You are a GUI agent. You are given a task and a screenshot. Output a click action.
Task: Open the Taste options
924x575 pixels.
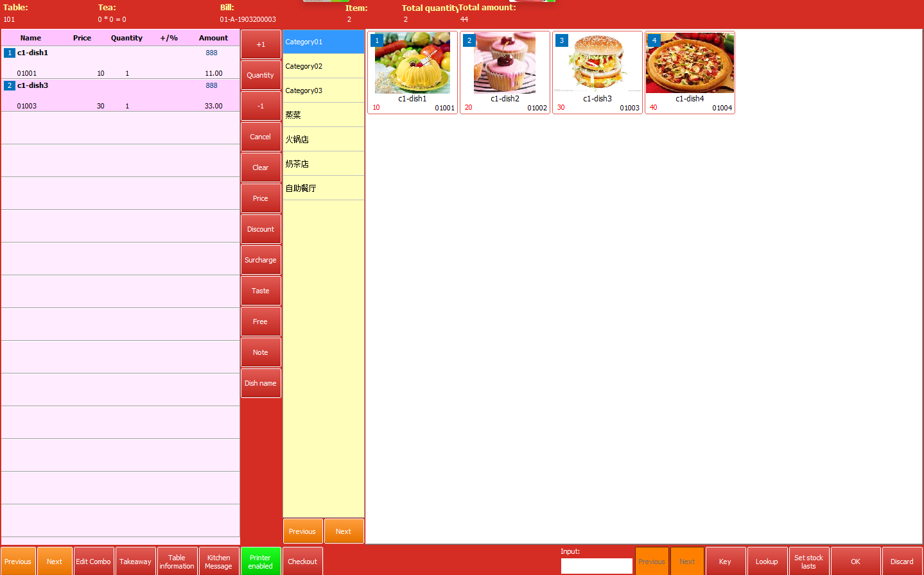point(261,291)
